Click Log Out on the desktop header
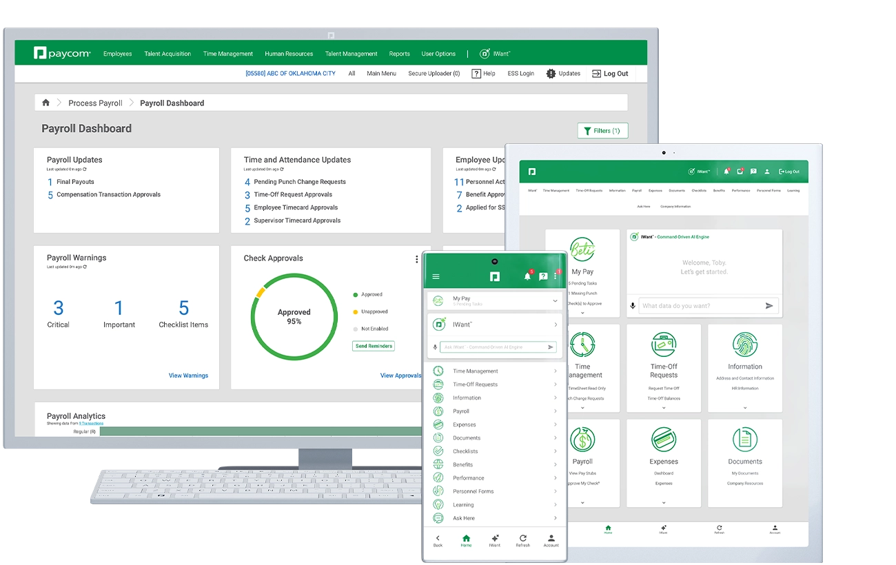 [x=610, y=74]
